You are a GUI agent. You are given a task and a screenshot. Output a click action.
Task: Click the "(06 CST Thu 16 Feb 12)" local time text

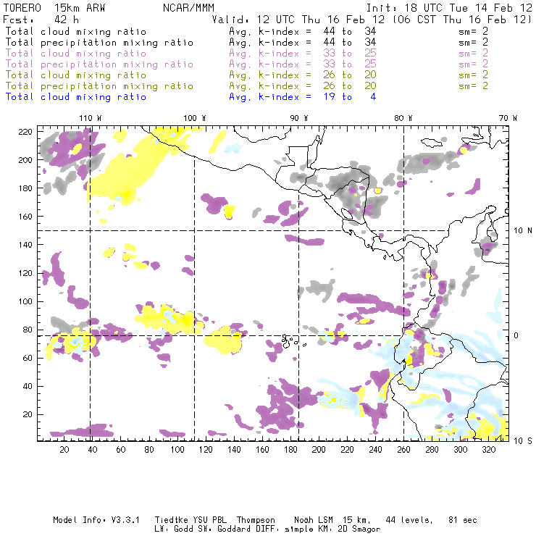coord(462,20)
